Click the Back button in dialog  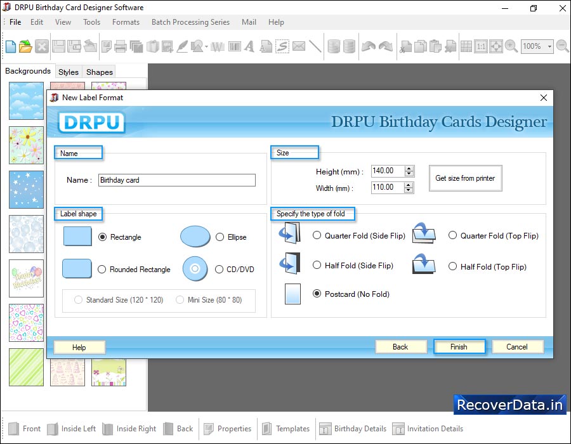pyautogui.click(x=400, y=347)
